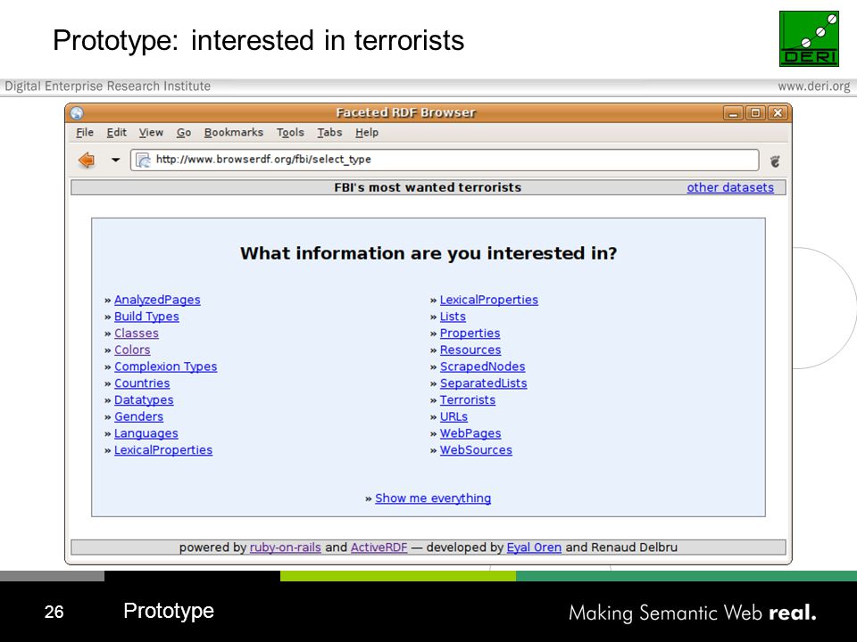Select the Properties link

pos(470,333)
